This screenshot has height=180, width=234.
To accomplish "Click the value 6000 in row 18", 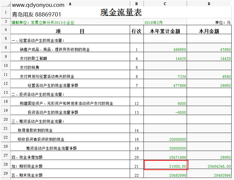I will click(x=182, y=104).
